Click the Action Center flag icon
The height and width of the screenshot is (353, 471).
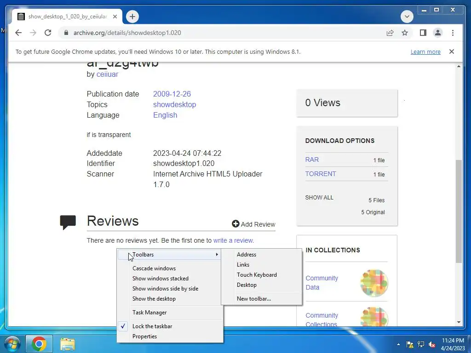[x=410, y=344]
